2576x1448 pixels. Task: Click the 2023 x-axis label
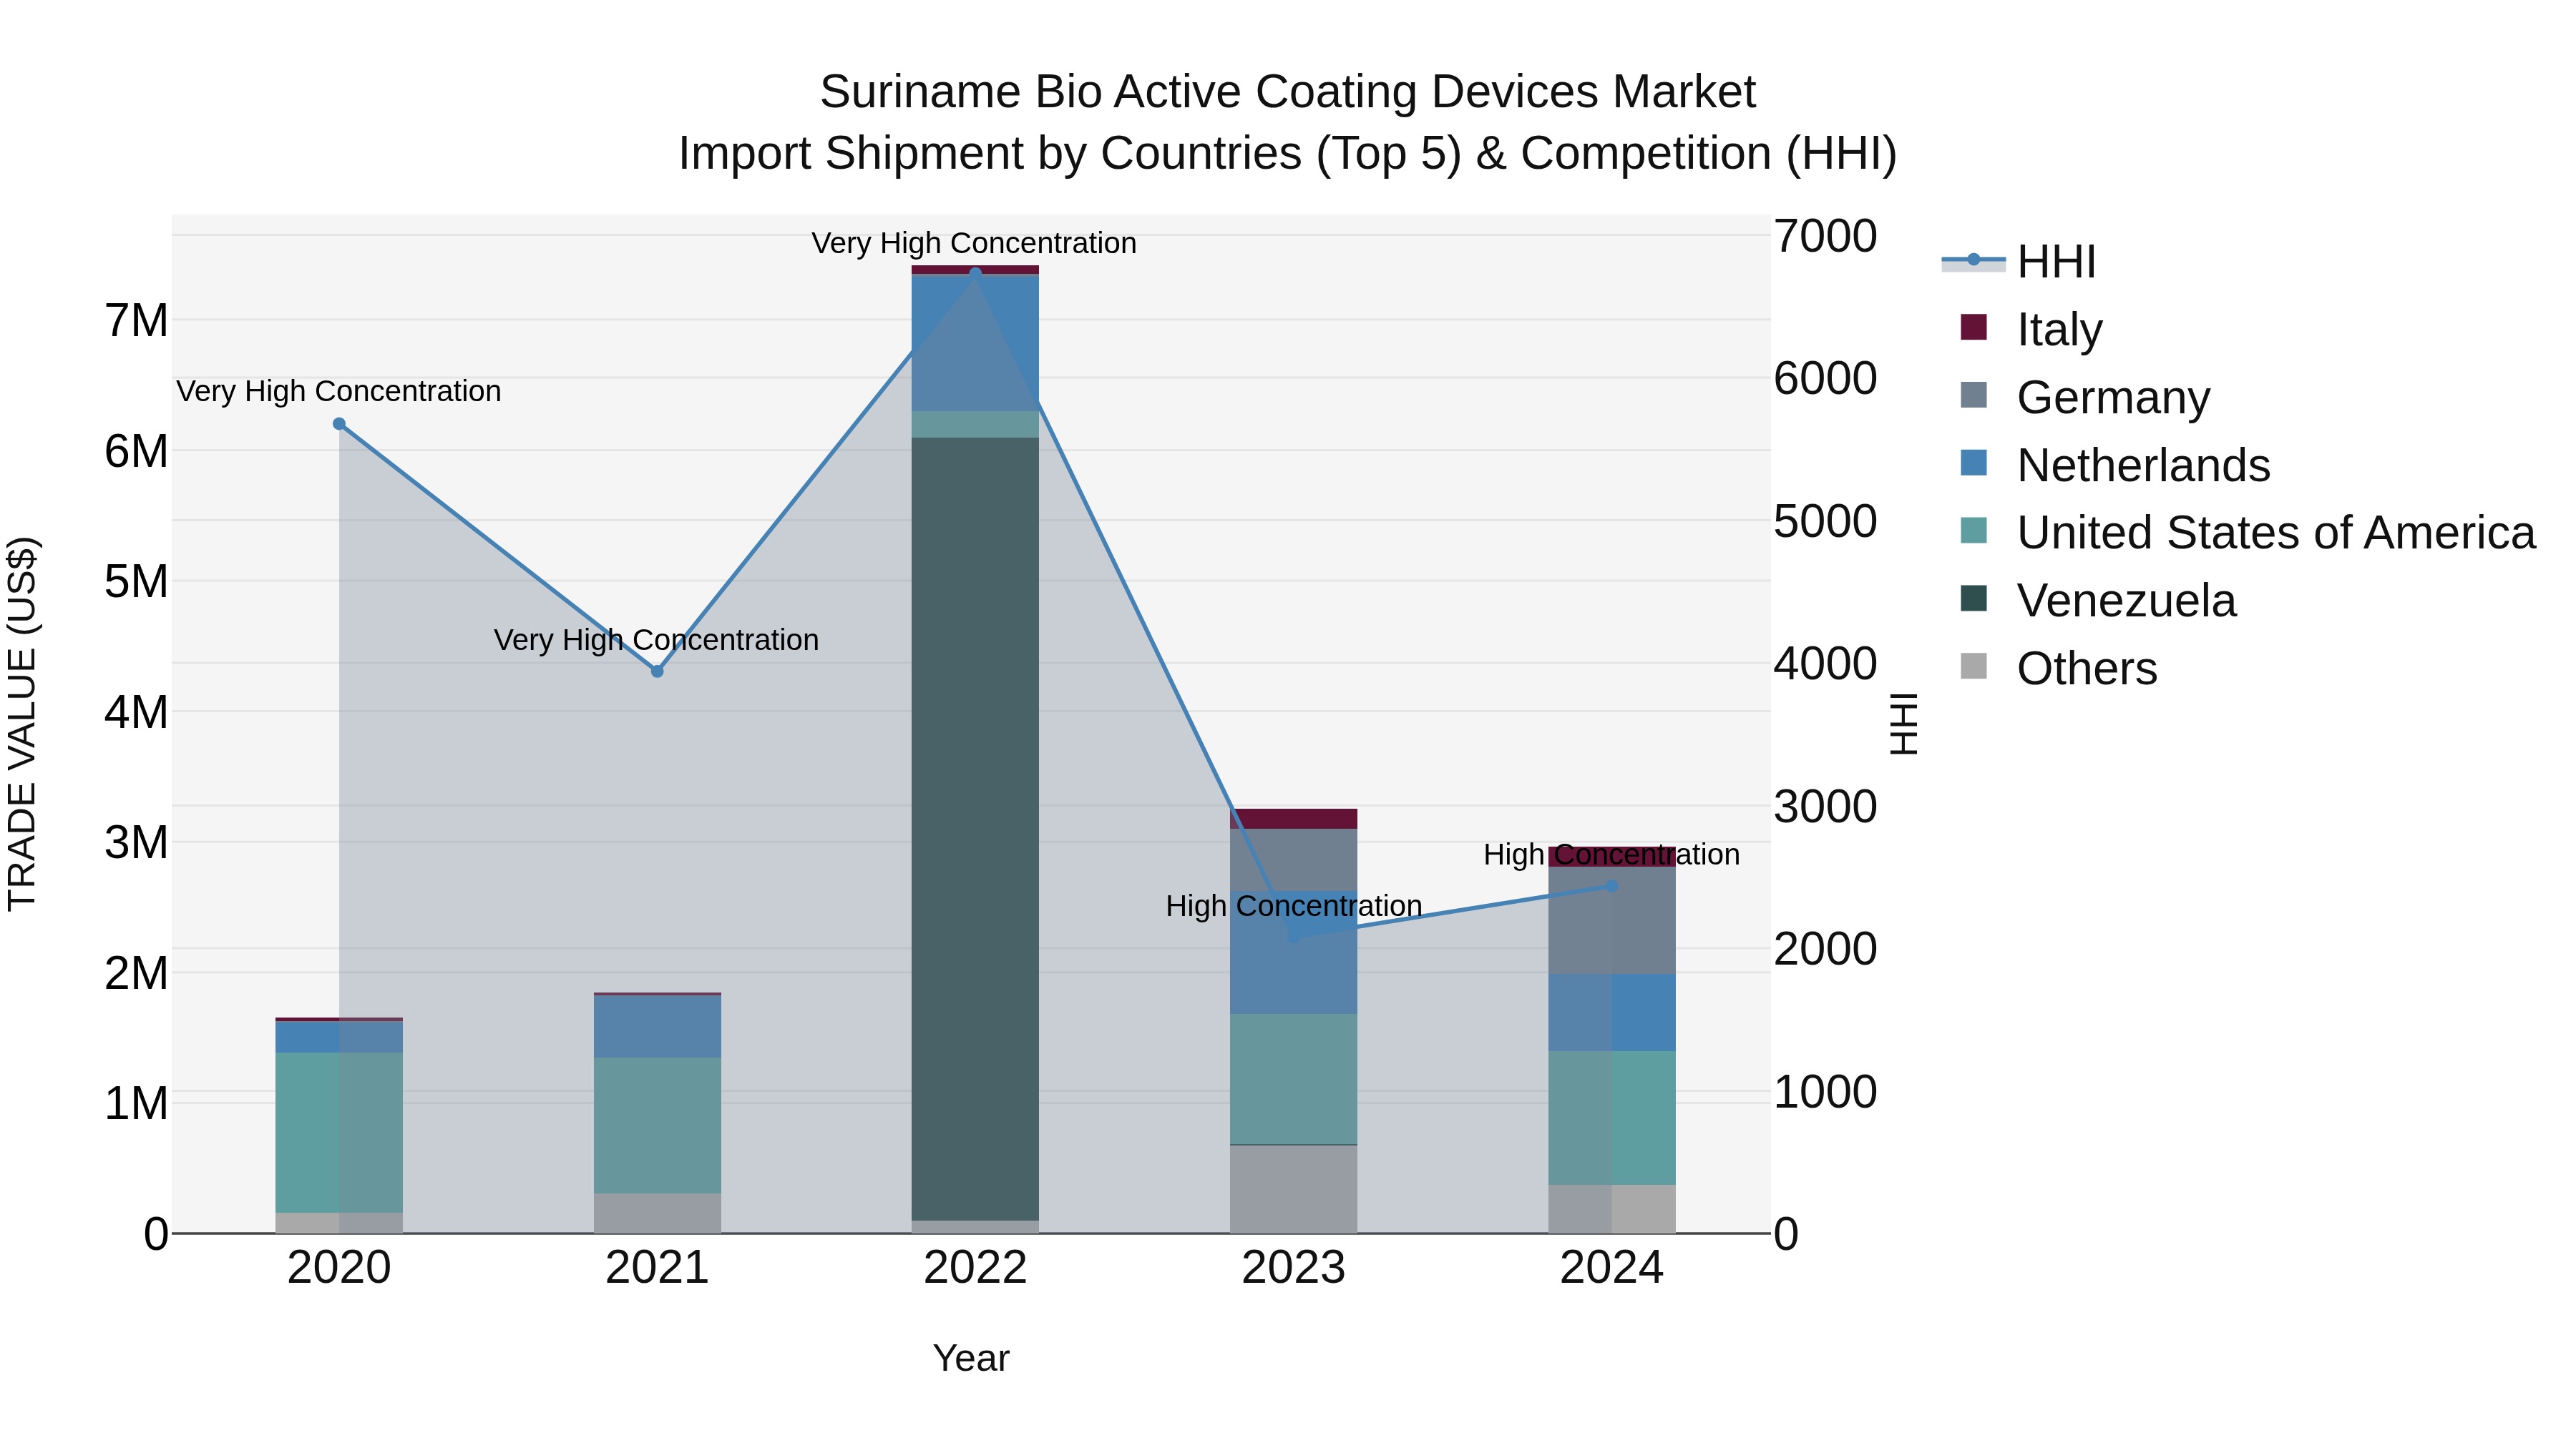pos(1294,1268)
